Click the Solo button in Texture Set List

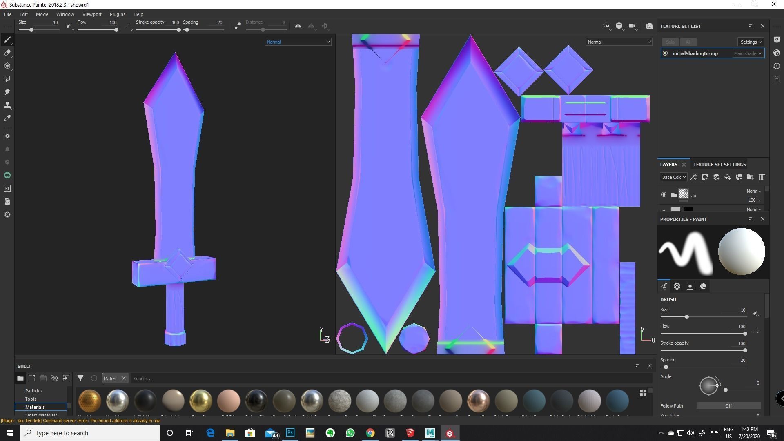tap(670, 42)
